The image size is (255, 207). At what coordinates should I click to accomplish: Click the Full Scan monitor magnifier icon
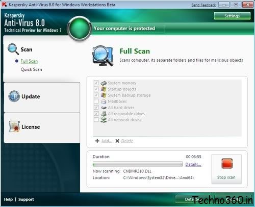[x=103, y=56]
